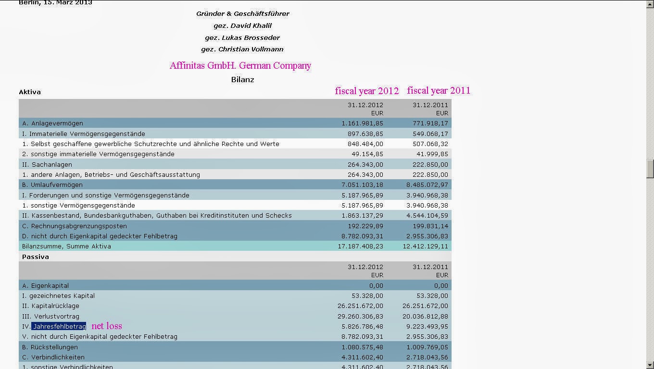
Task: Click Umlaufvermögen 2011 value 8.485.072,97
Action: coord(427,184)
